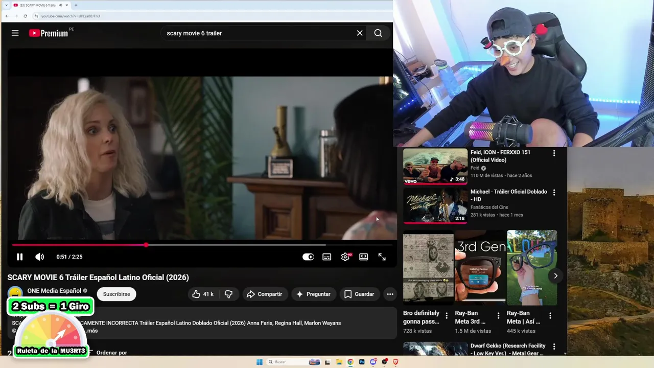Open File Explorer from the taskbar
The width and height of the screenshot is (654, 368).
339,362
